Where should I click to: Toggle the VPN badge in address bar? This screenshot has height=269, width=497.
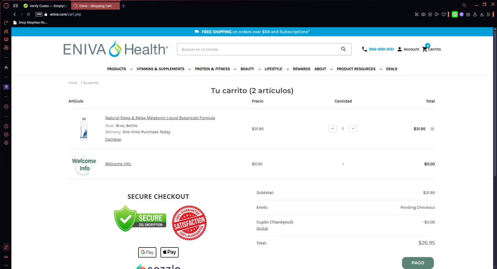click(39, 14)
